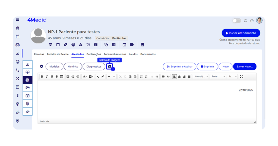Open the Pedidos de Exame tab
The height and width of the screenshot is (146, 278).
(58, 54)
